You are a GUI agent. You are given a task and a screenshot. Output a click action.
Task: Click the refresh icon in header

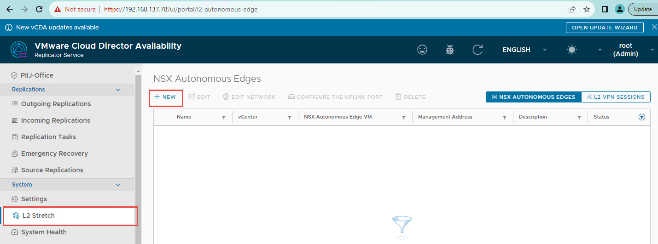tap(477, 50)
